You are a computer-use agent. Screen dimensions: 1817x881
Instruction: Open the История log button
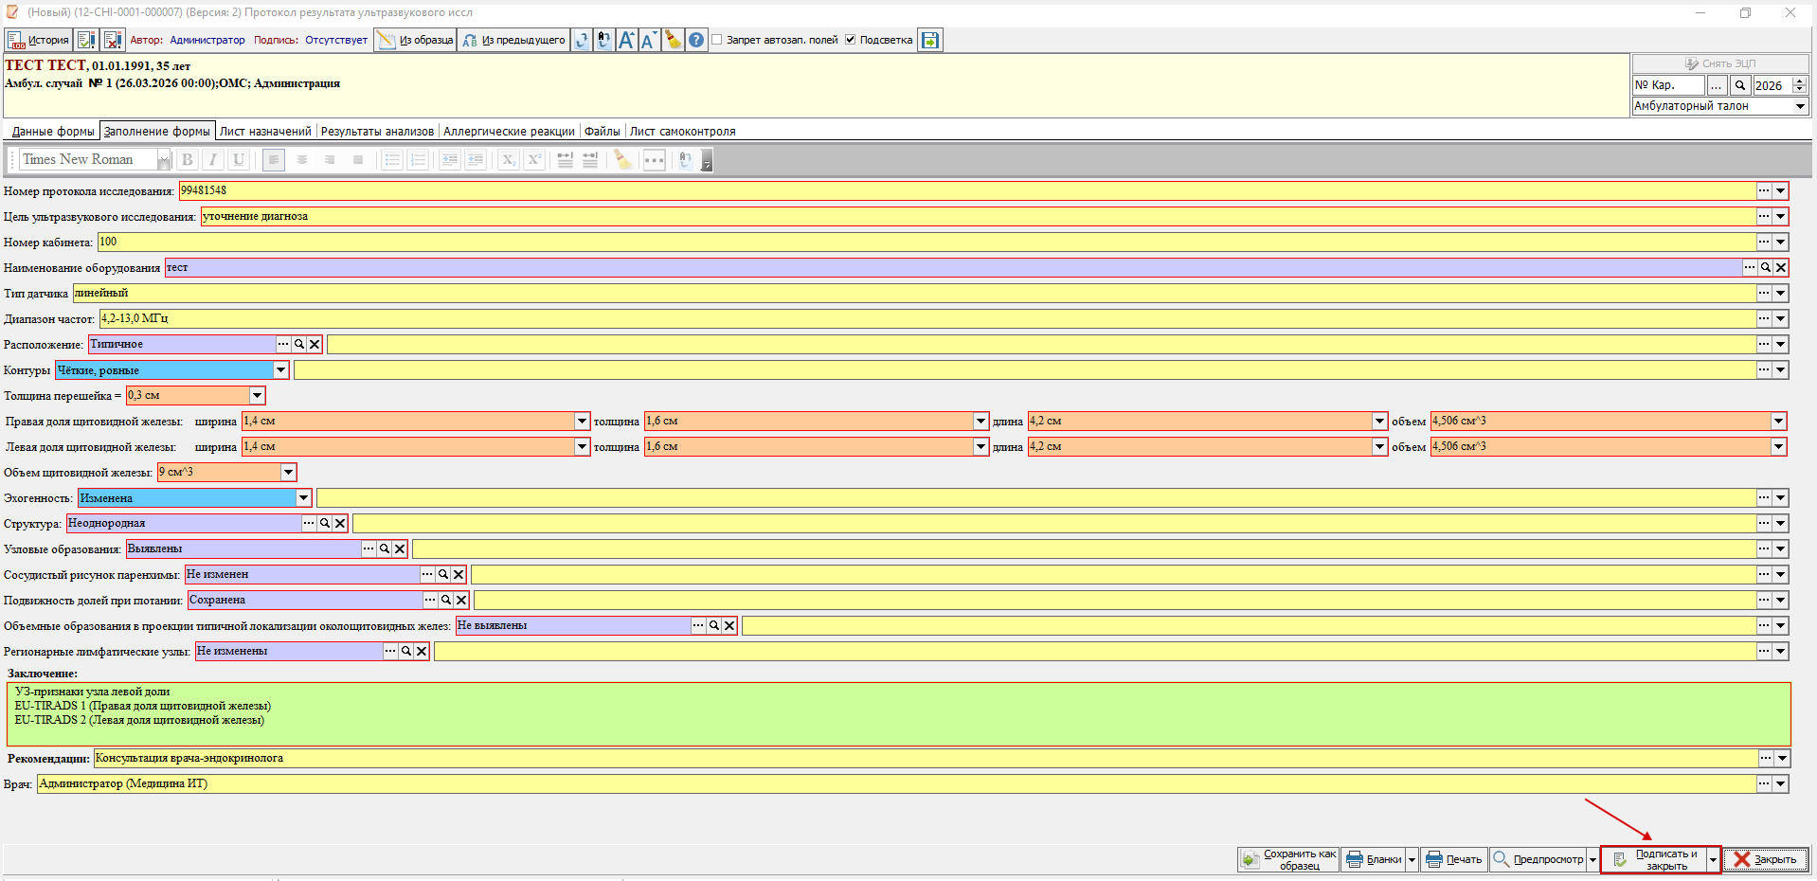[39, 40]
